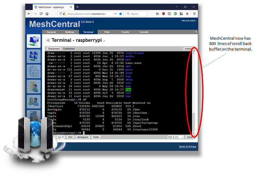The image size is (255, 180).
Task: Open the Firefox hamburger menu
Action: 194,14
